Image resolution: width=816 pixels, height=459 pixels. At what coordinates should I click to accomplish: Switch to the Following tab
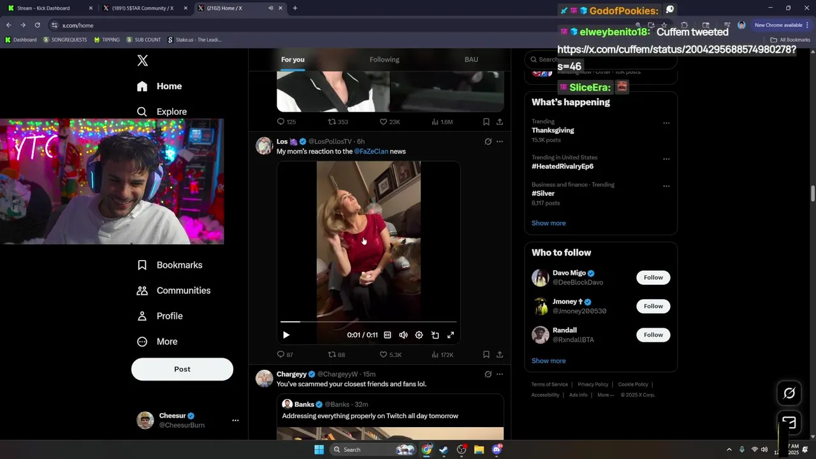click(384, 59)
